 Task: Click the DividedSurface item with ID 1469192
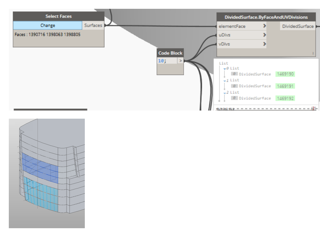[255, 98]
